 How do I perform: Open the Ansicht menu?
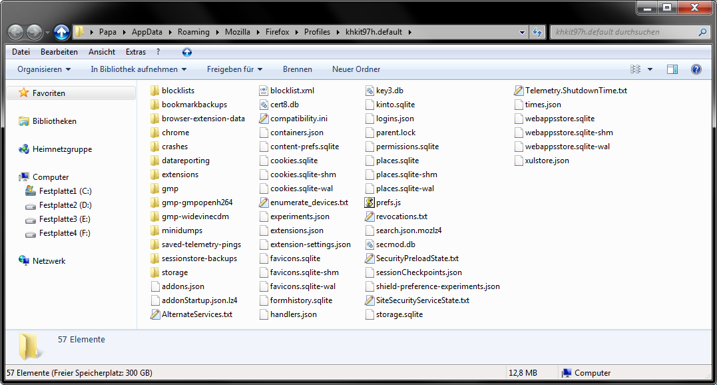pyautogui.click(x=102, y=52)
